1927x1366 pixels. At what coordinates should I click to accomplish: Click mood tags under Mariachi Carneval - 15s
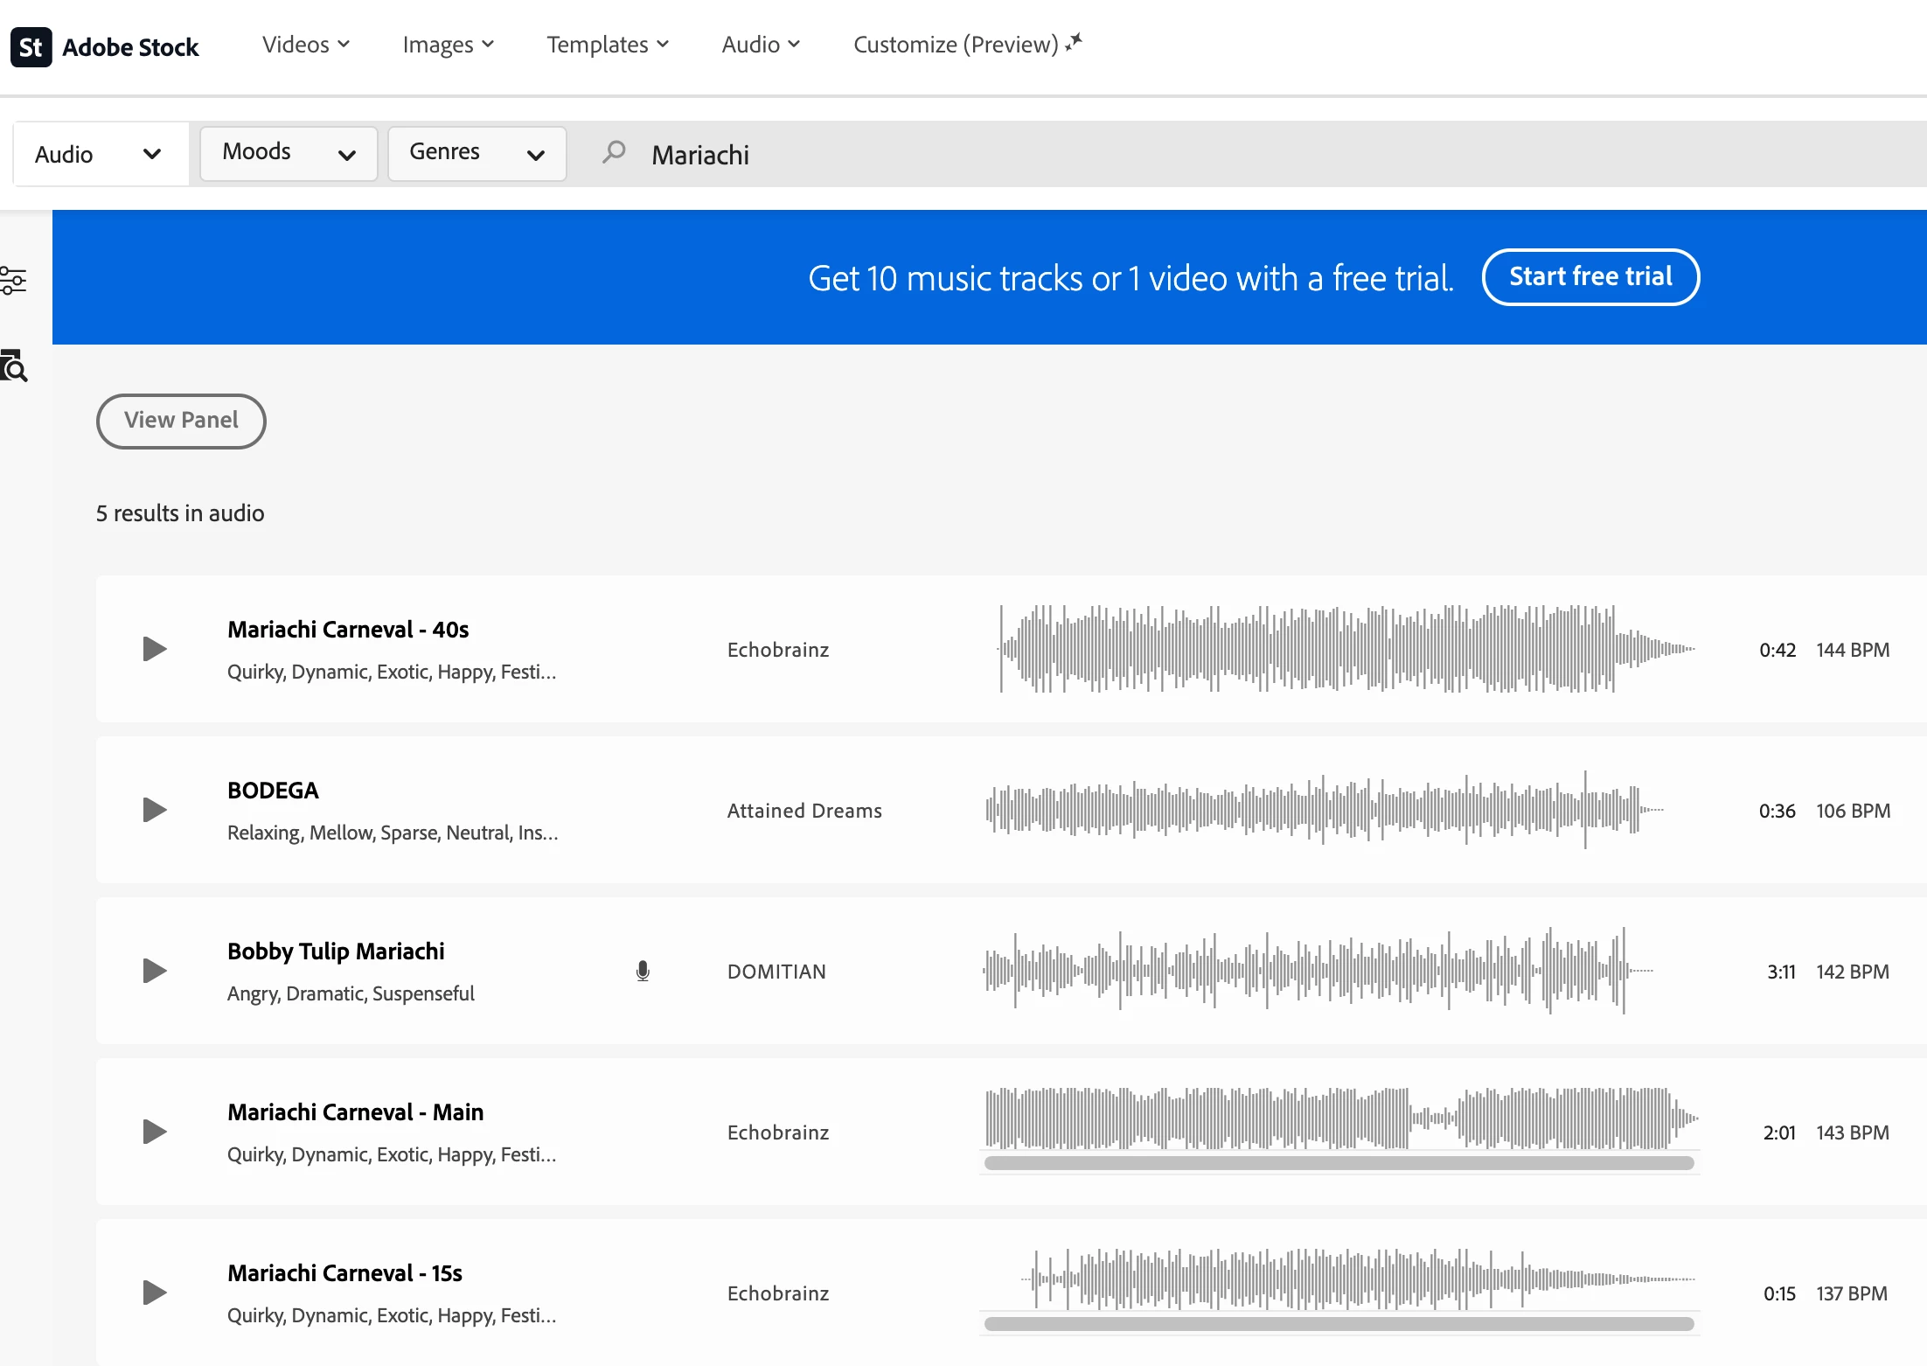point(392,1315)
